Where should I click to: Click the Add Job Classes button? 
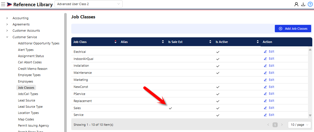coord(293,29)
